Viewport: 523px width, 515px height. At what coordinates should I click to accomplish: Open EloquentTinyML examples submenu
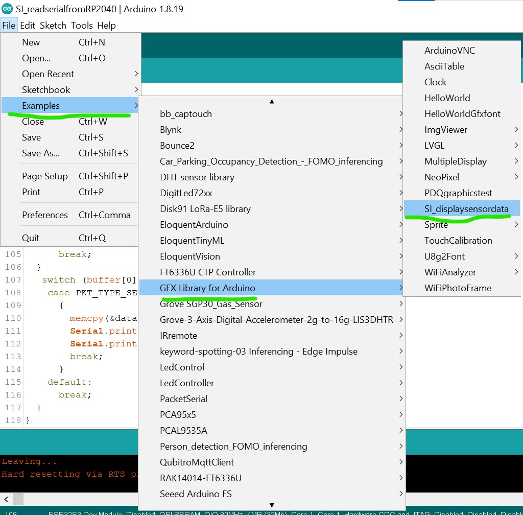click(272, 241)
